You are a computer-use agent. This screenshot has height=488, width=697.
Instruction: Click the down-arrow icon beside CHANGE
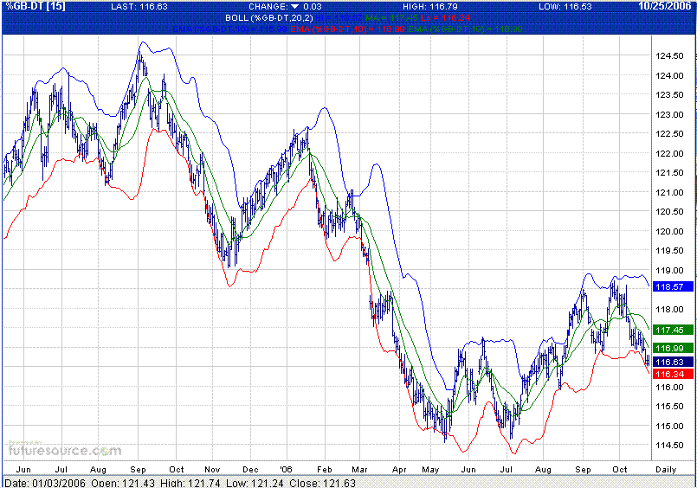click(x=294, y=7)
